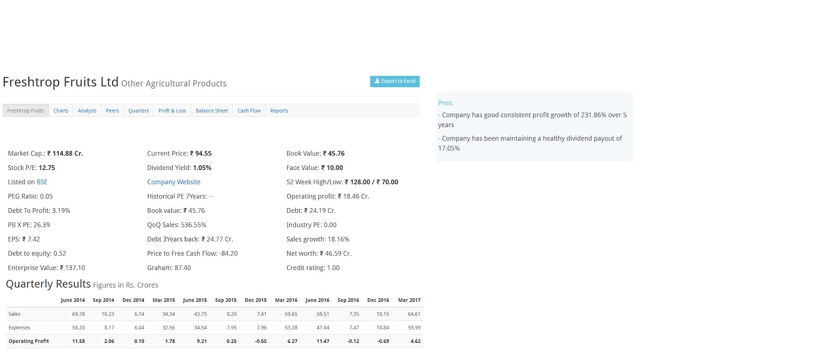Click the Mar 2016 column header
This screenshot has height=362, width=835.
tap(286, 300)
